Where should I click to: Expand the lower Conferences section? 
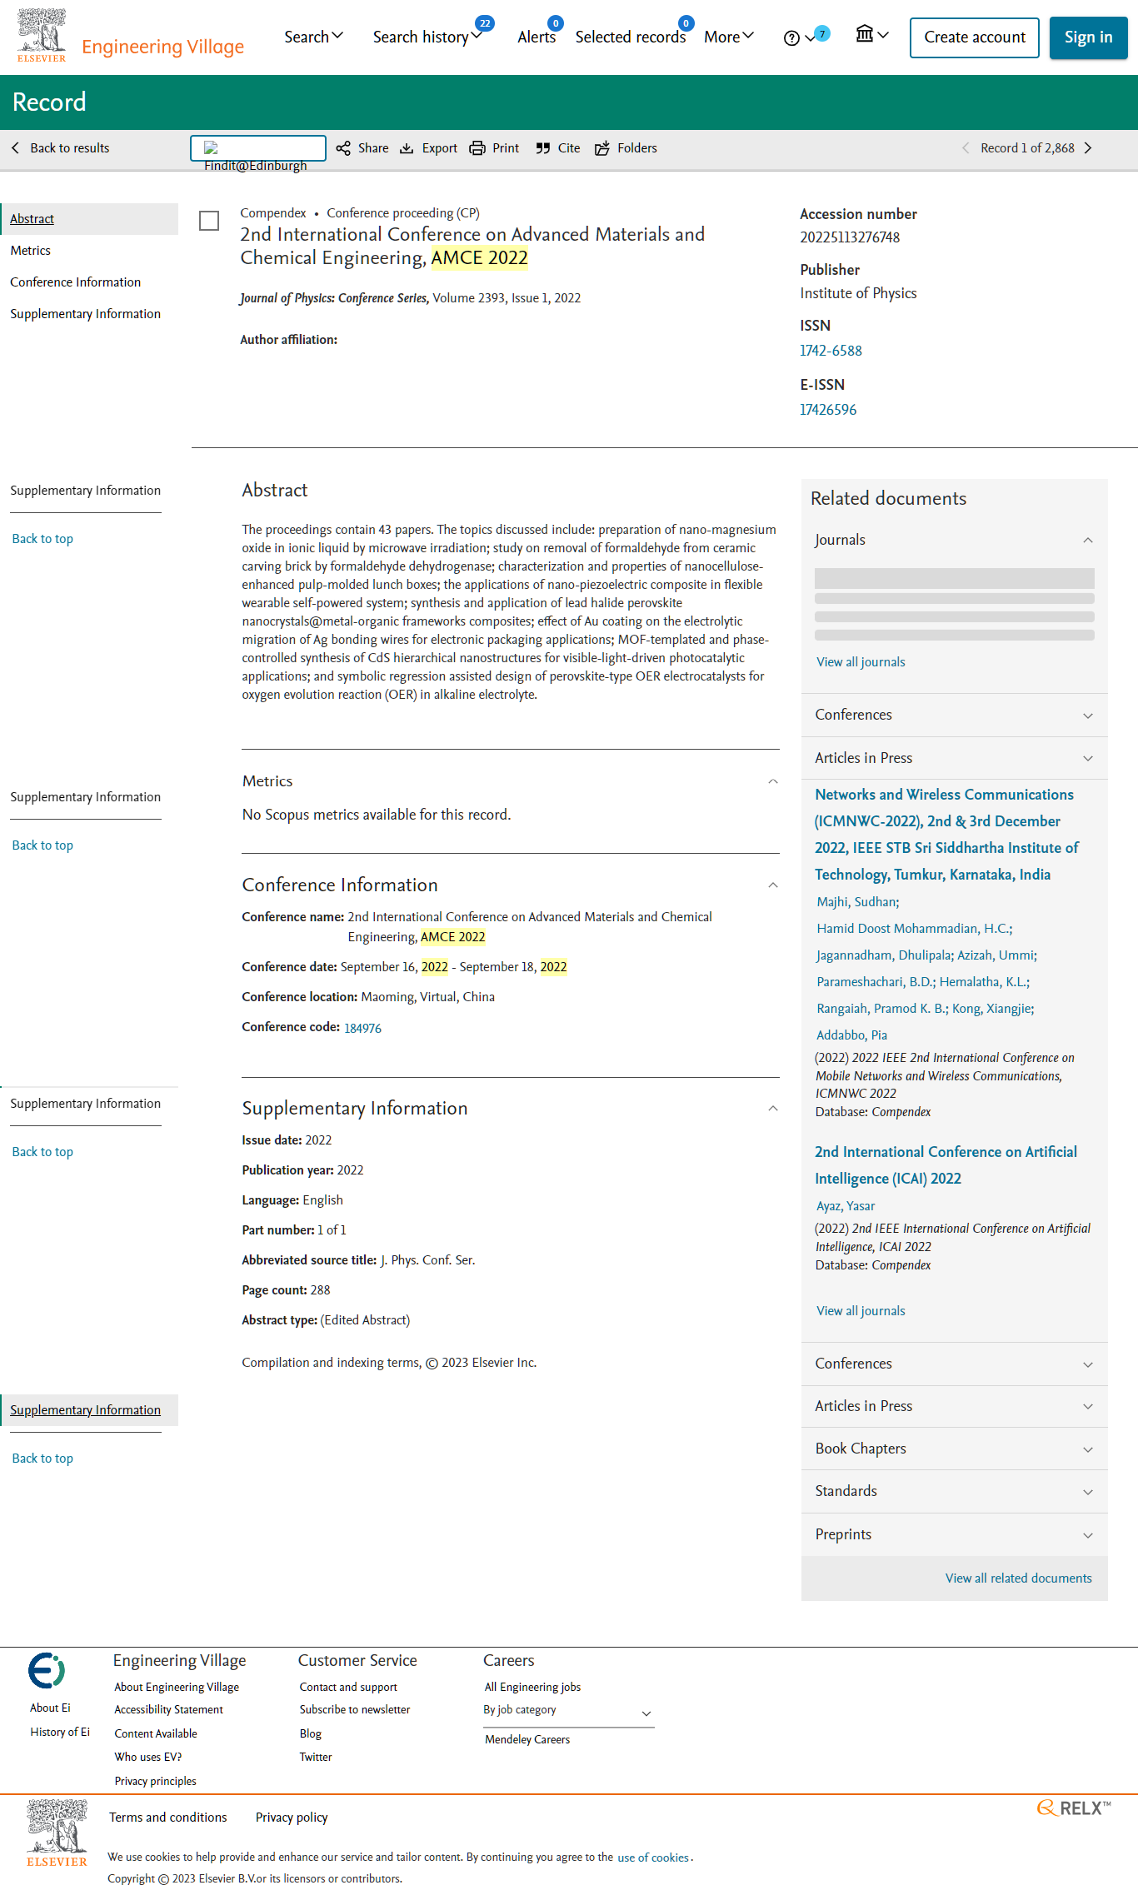(954, 1364)
